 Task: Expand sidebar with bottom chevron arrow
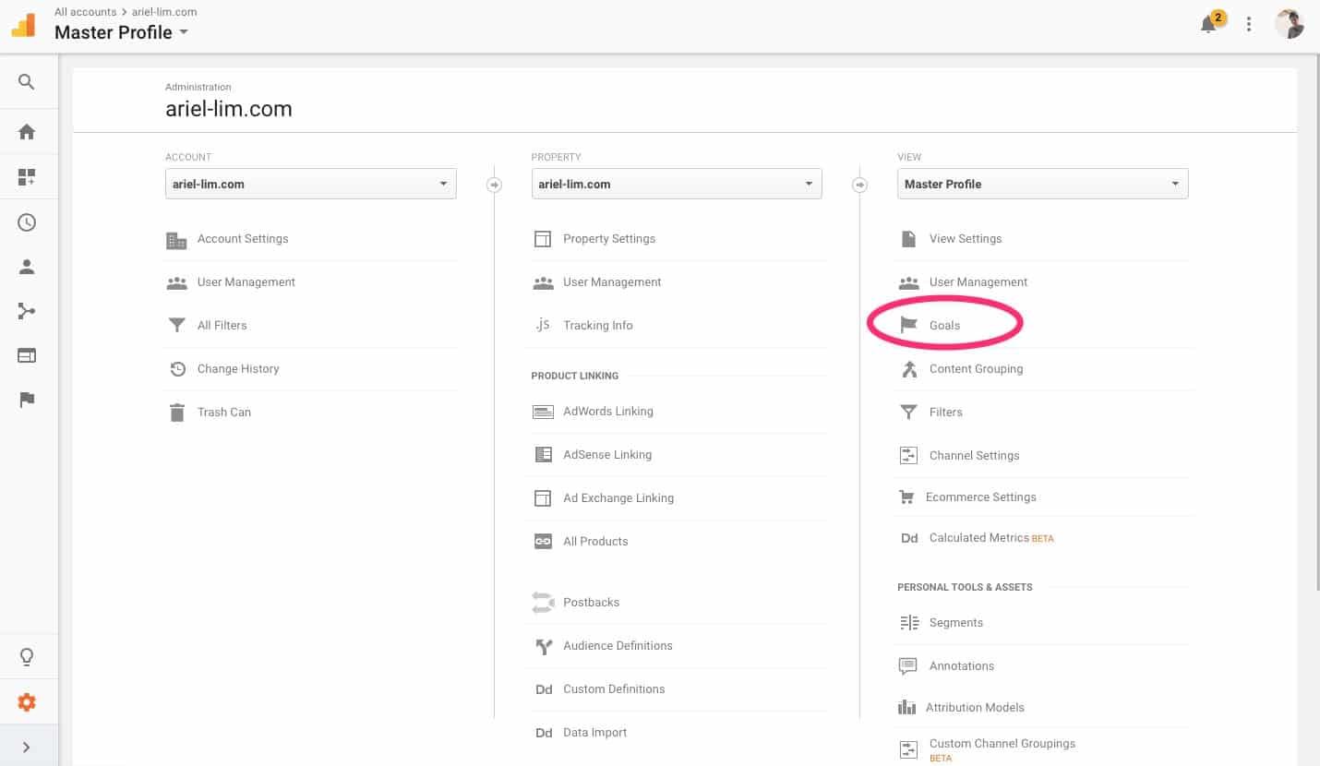coord(27,747)
